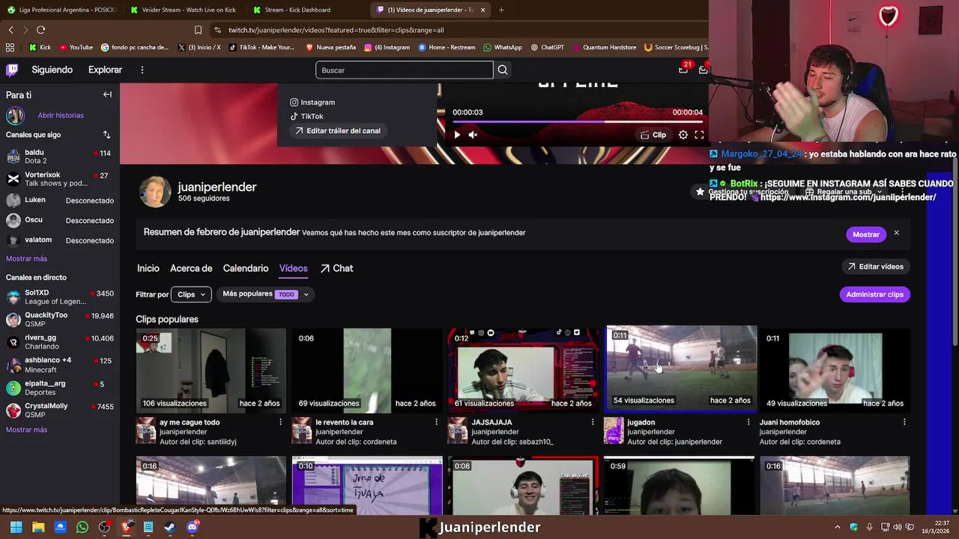Viewport: 959px width, 539px height.
Task: Switch to the Calendario tab
Action: 246,268
